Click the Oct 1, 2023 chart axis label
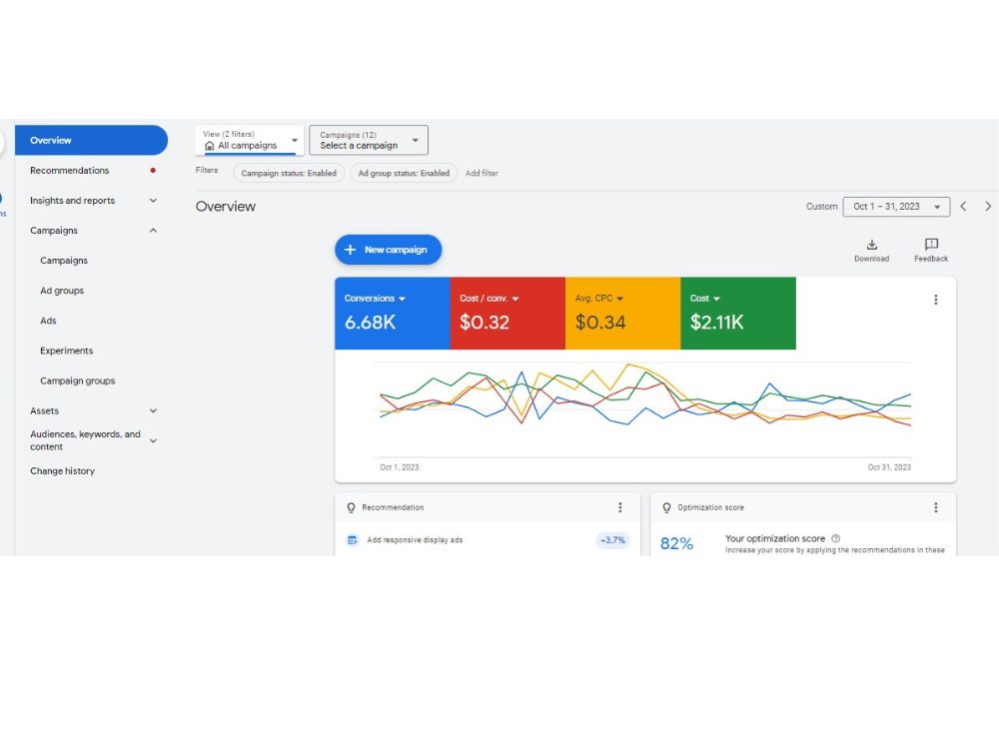The image size is (999, 749). coord(400,466)
